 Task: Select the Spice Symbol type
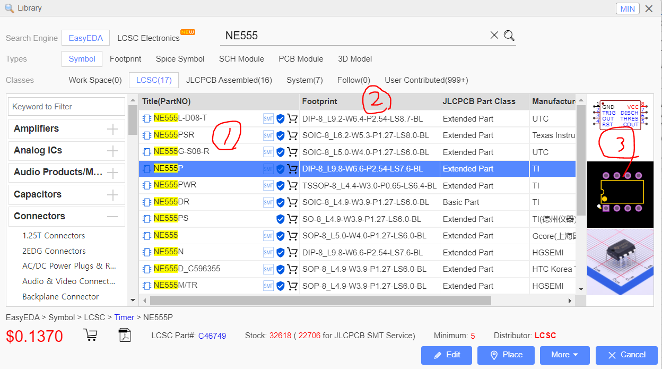pyautogui.click(x=180, y=59)
